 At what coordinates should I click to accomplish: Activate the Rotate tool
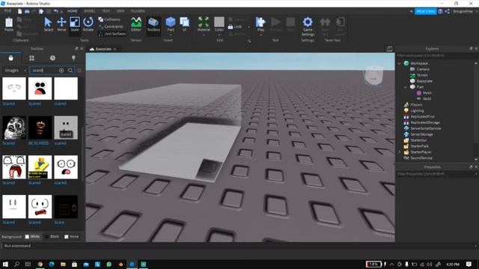(x=88, y=24)
